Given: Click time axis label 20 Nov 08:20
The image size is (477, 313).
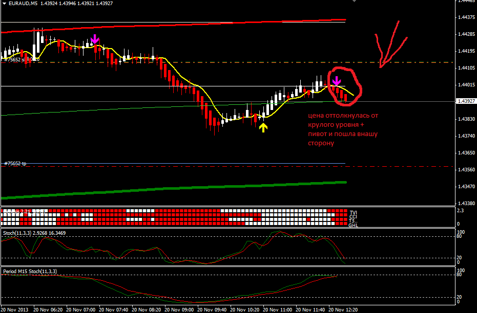Looking at the screenshot, I should point(147,309).
